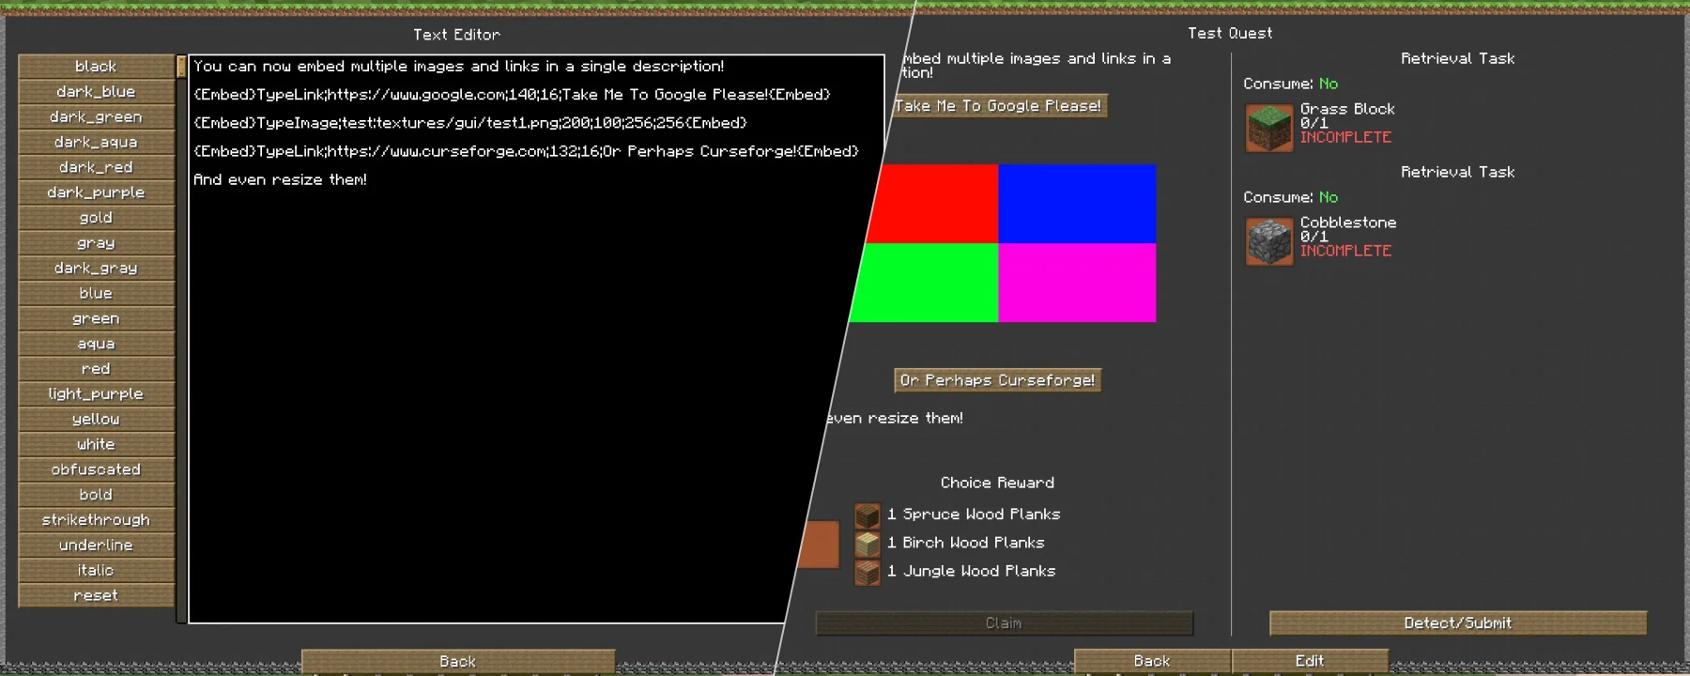Insert the blue color code

97,294
